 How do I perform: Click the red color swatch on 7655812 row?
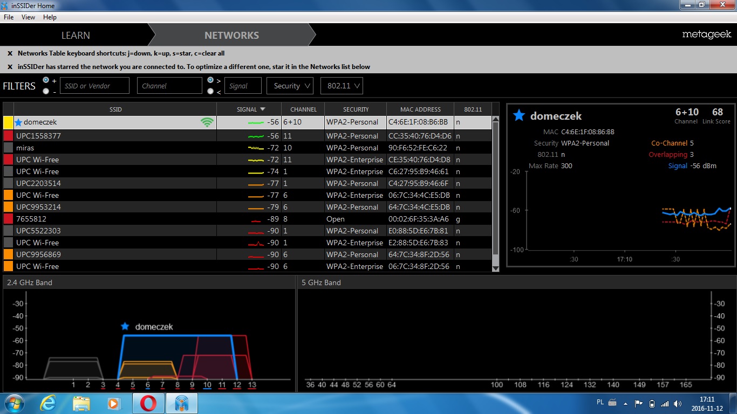point(8,219)
